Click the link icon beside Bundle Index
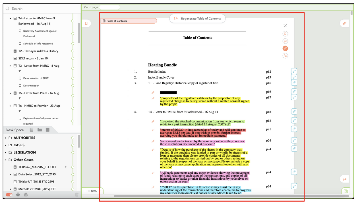Viewport: 360px width, 205px height. tap(294, 71)
